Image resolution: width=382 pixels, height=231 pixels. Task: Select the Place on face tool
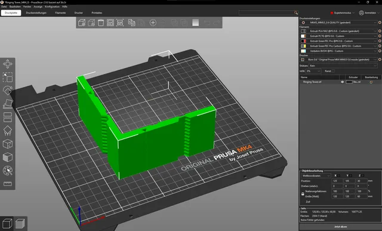(x=8, y=104)
